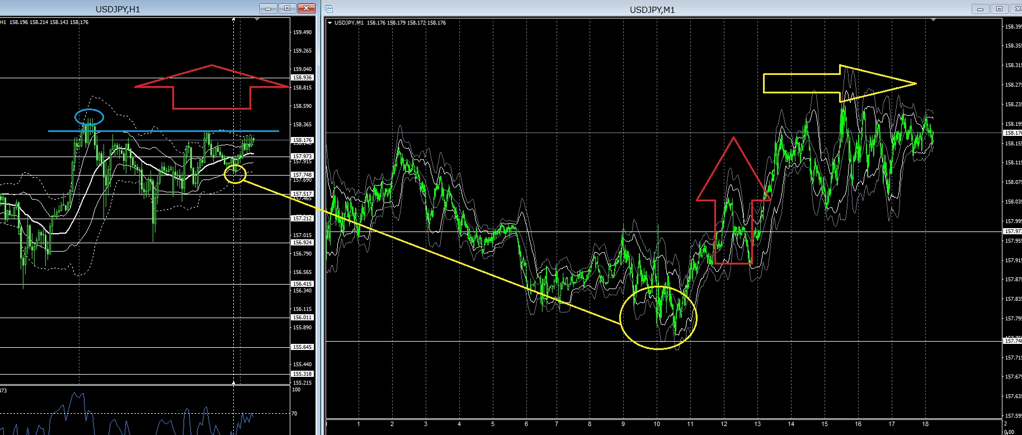Click the 156.415 line price label on the H1 axis
1022x435 pixels.
pyautogui.click(x=302, y=284)
